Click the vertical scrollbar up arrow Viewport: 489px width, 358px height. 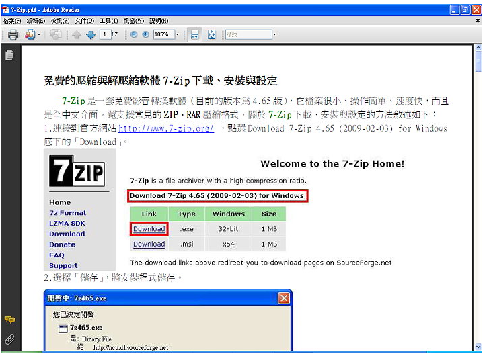tap(478, 48)
